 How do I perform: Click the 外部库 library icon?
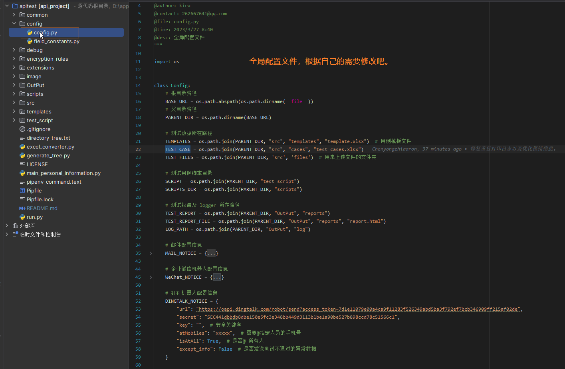click(x=15, y=226)
